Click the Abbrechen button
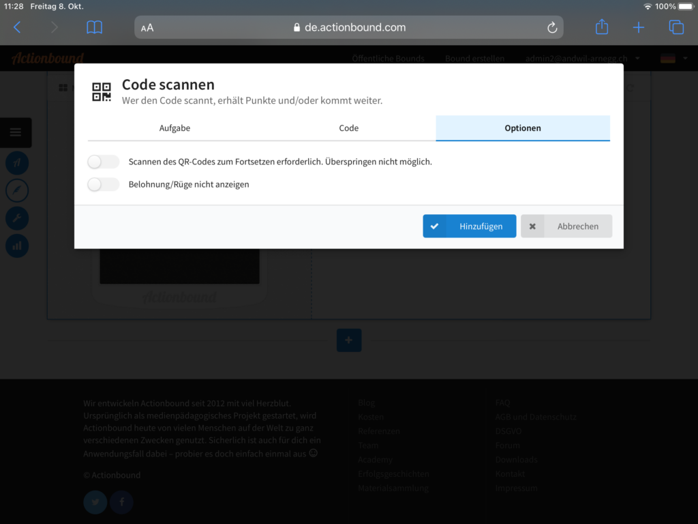This screenshot has width=698, height=524. (x=566, y=227)
